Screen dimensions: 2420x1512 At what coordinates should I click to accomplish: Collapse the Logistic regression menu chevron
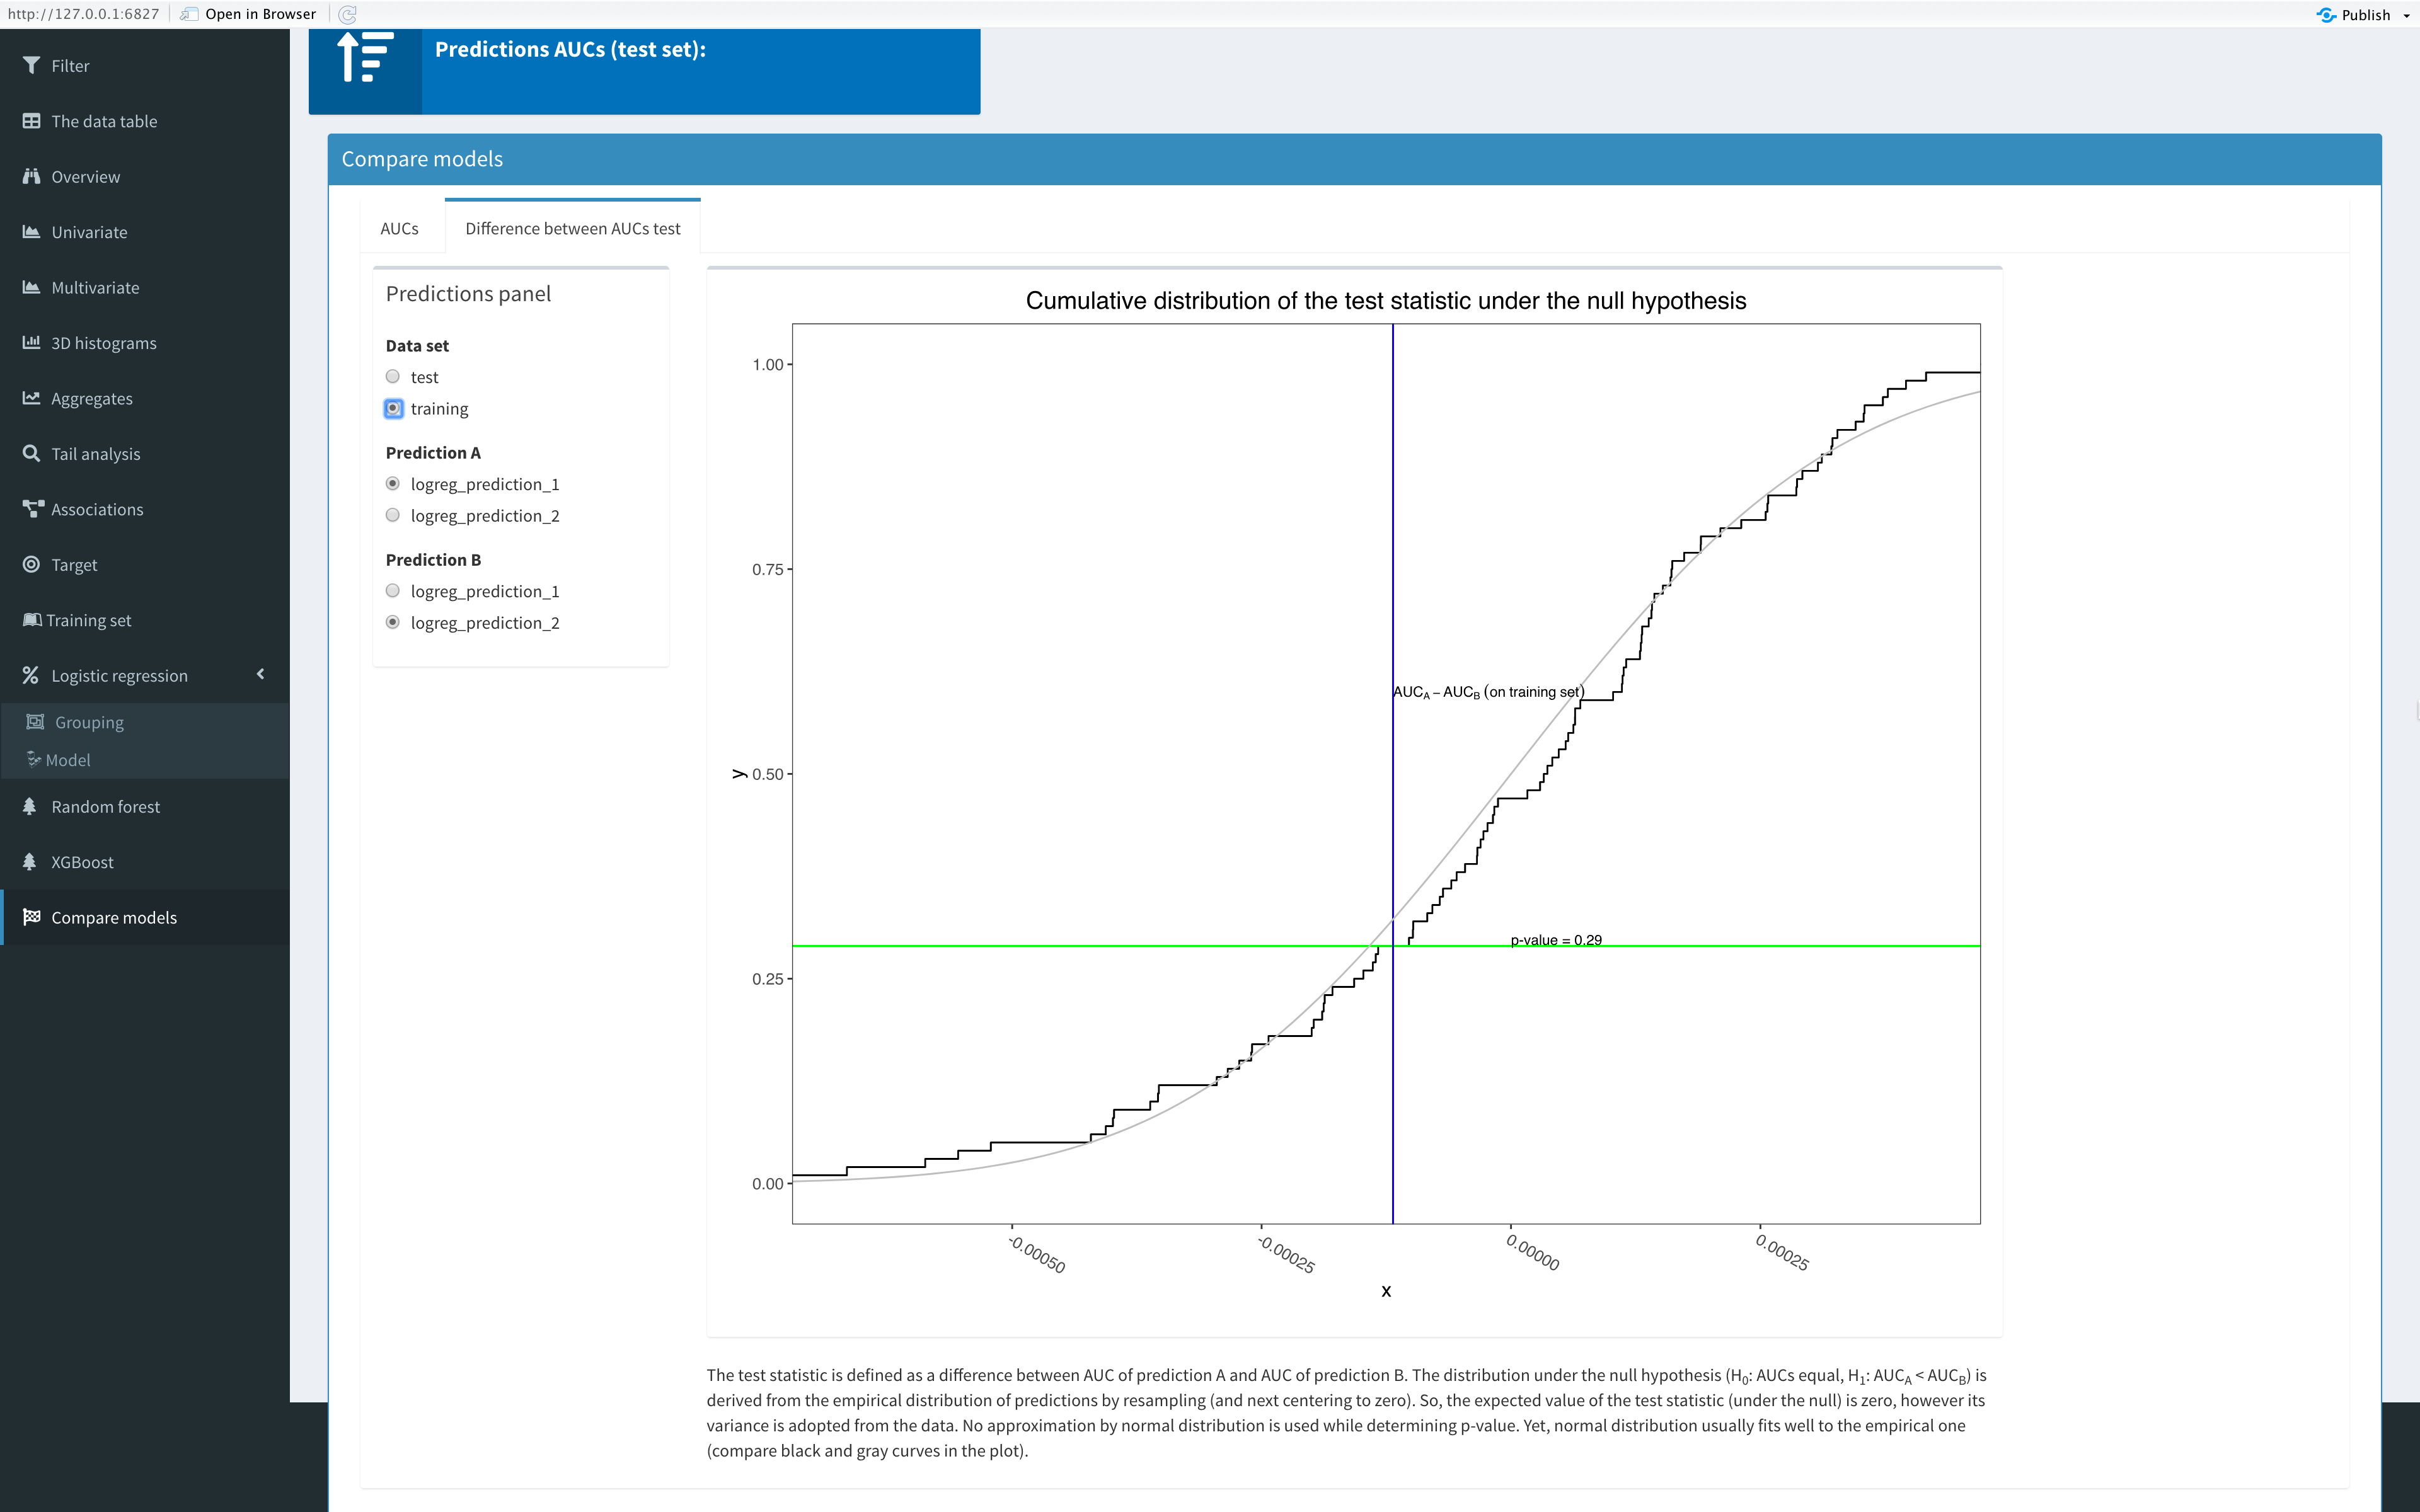(x=261, y=675)
